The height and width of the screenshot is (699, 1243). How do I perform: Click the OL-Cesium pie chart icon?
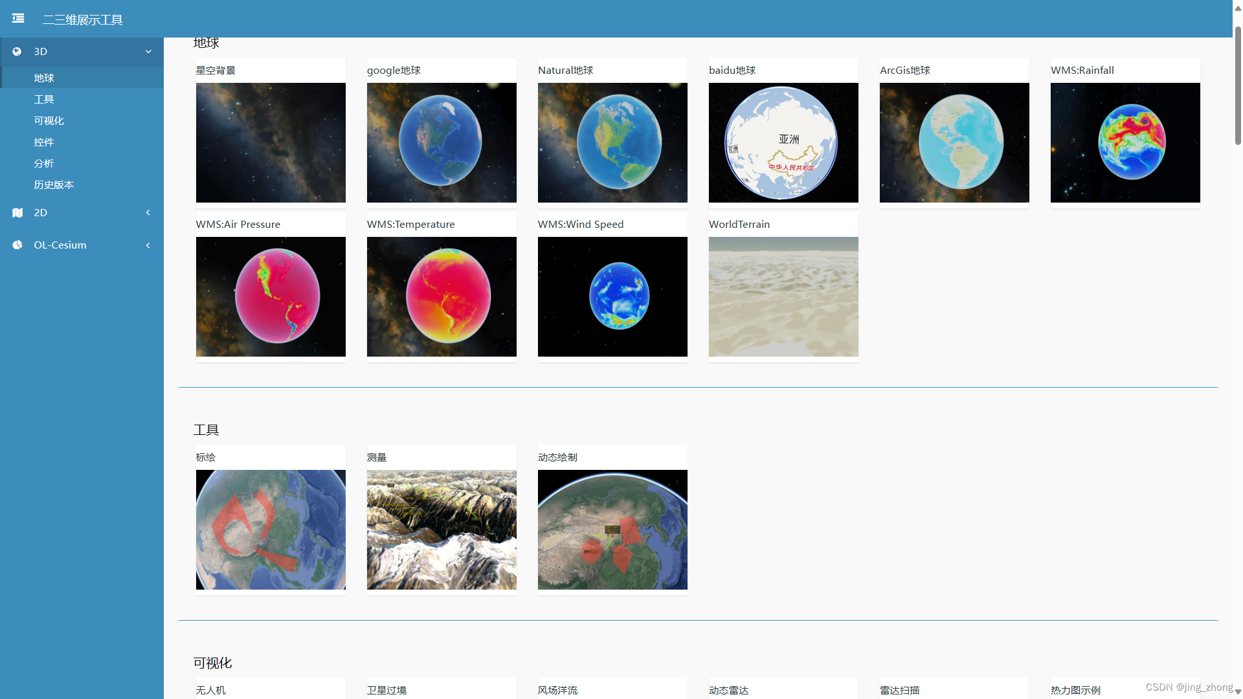pyautogui.click(x=17, y=245)
